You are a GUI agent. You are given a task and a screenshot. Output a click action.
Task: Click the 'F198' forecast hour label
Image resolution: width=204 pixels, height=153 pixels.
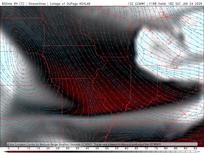tap(153, 4)
